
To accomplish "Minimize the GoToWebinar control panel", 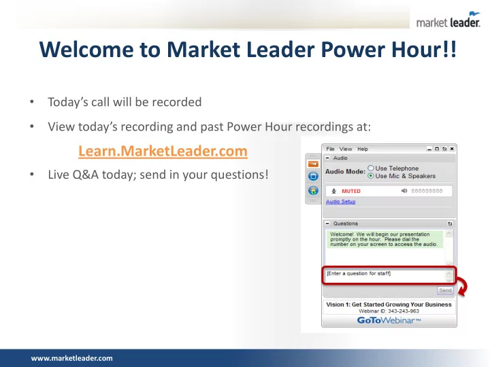I will click(429, 149).
